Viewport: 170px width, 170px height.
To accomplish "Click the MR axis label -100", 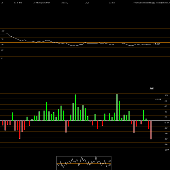I will tap(167, 150).
